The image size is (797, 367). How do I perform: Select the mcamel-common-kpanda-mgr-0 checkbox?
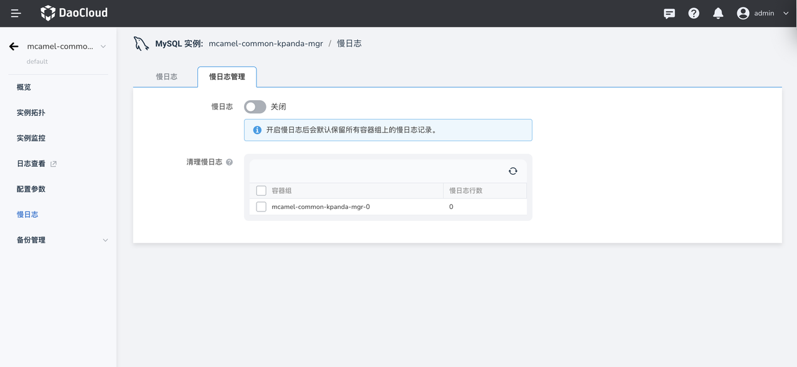click(x=262, y=207)
